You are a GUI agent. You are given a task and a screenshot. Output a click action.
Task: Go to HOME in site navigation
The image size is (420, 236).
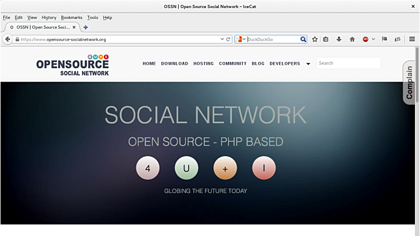pos(149,64)
